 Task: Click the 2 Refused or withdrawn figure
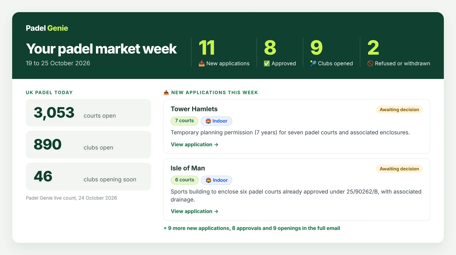click(x=373, y=48)
